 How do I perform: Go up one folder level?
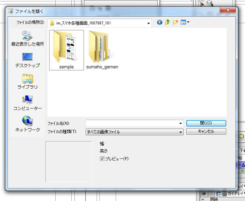pyautogui.click(x=167, y=22)
